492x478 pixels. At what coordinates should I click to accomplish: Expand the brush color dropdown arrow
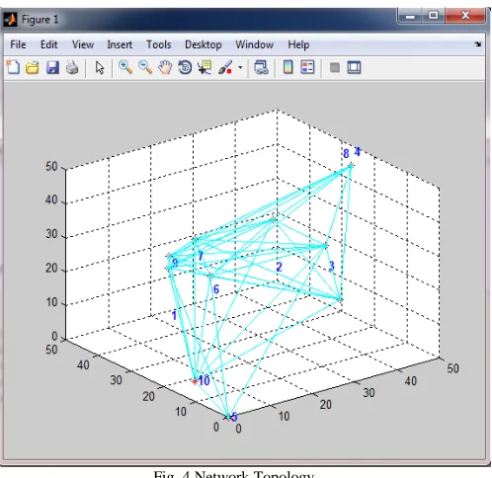pyautogui.click(x=240, y=67)
